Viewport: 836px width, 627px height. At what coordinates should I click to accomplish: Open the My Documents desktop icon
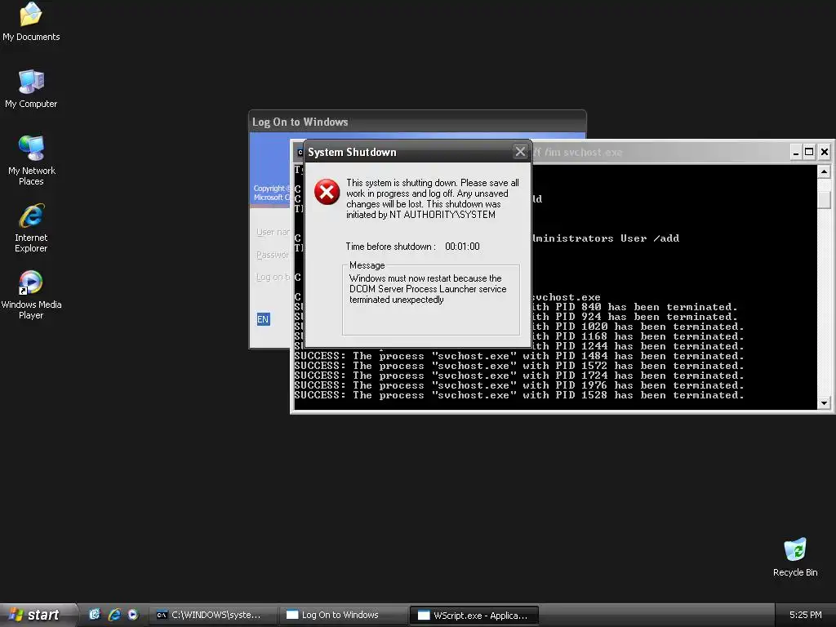(x=31, y=22)
